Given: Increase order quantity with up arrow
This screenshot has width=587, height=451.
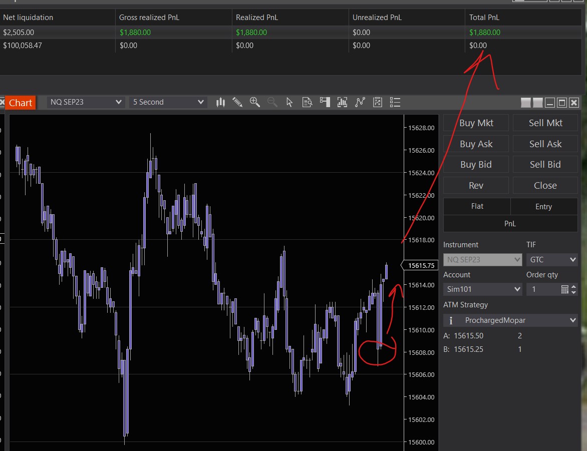Looking at the screenshot, I should [573, 287].
